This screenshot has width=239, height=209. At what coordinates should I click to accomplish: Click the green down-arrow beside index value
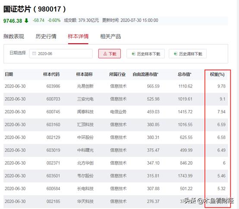pos(26,21)
